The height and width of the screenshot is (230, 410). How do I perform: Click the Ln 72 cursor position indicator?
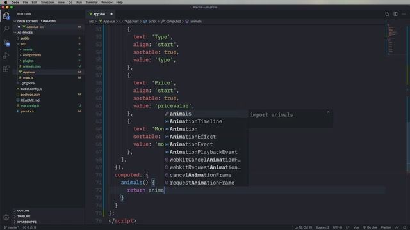point(303,227)
